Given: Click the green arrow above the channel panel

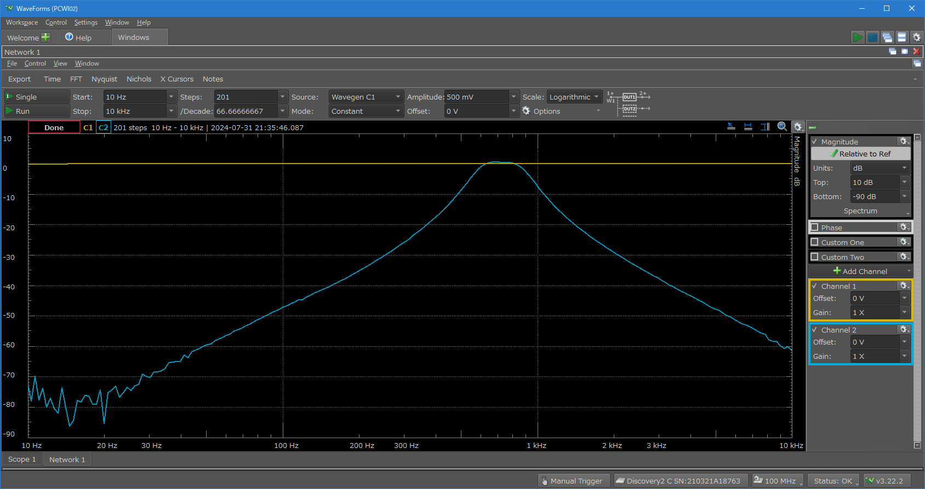Looking at the screenshot, I should point(813,127).
